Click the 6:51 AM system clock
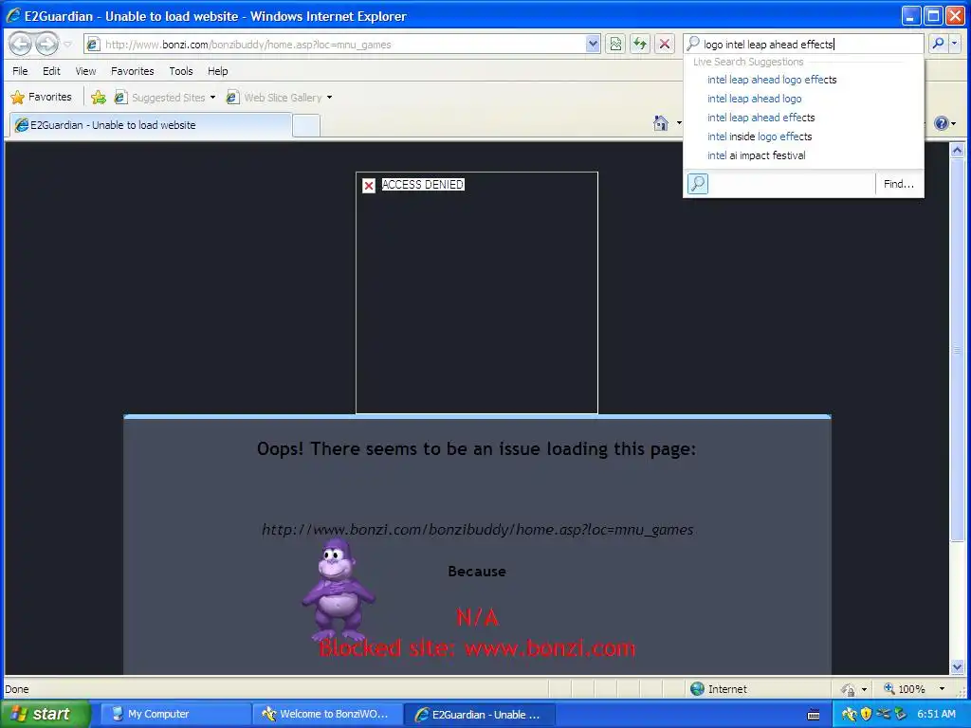Image resolution: width=971 pixels, height=728 pixels. tap(936, 714)
